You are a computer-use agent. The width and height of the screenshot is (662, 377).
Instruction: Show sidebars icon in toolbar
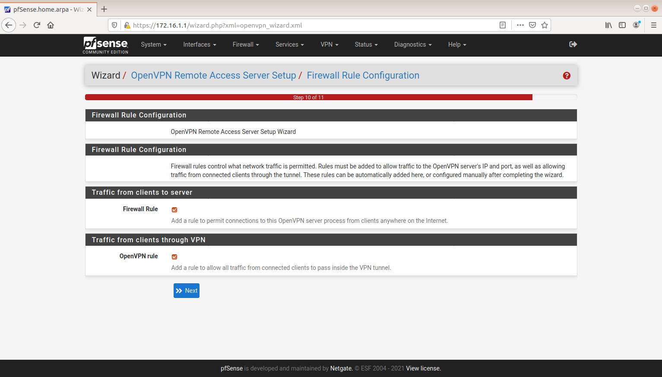[622, 25]
